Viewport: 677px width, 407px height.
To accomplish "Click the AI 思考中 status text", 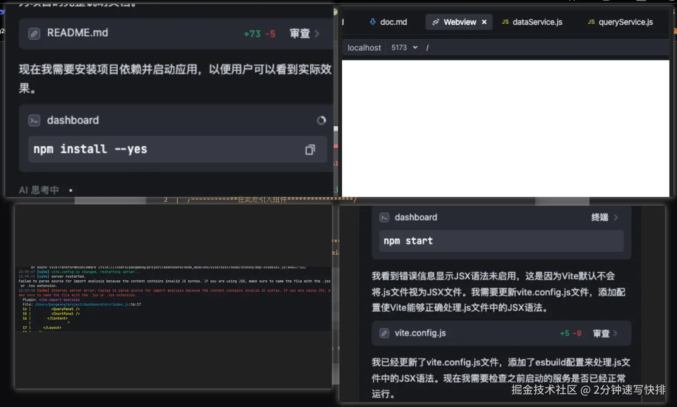I will tap(39, 190).
